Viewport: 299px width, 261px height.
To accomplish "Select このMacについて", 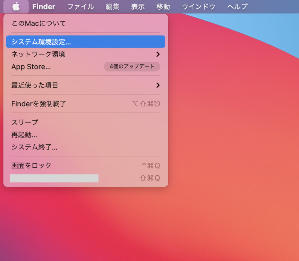I will point(86,23).
